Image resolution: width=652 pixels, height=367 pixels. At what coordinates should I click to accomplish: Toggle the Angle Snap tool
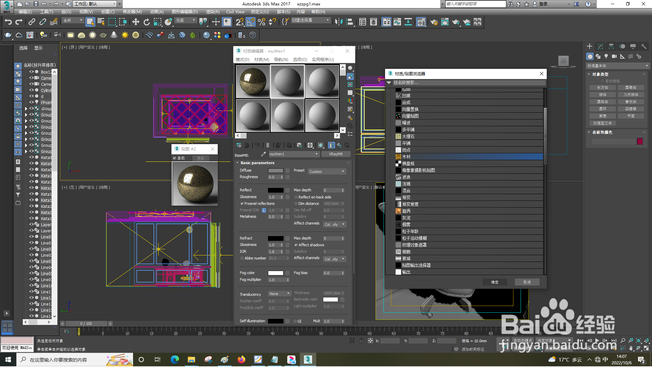tap(251, 22)
